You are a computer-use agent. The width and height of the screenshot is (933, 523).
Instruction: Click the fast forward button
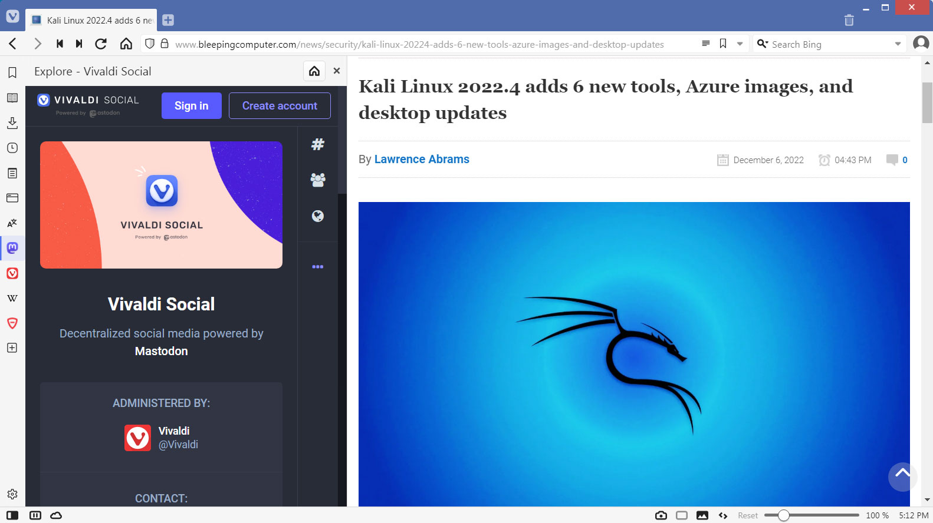[x=79, y=44]
